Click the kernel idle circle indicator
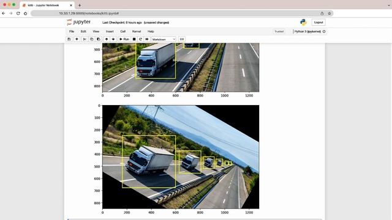The width and height of the screenshot is (392, 220). point(324,31)
